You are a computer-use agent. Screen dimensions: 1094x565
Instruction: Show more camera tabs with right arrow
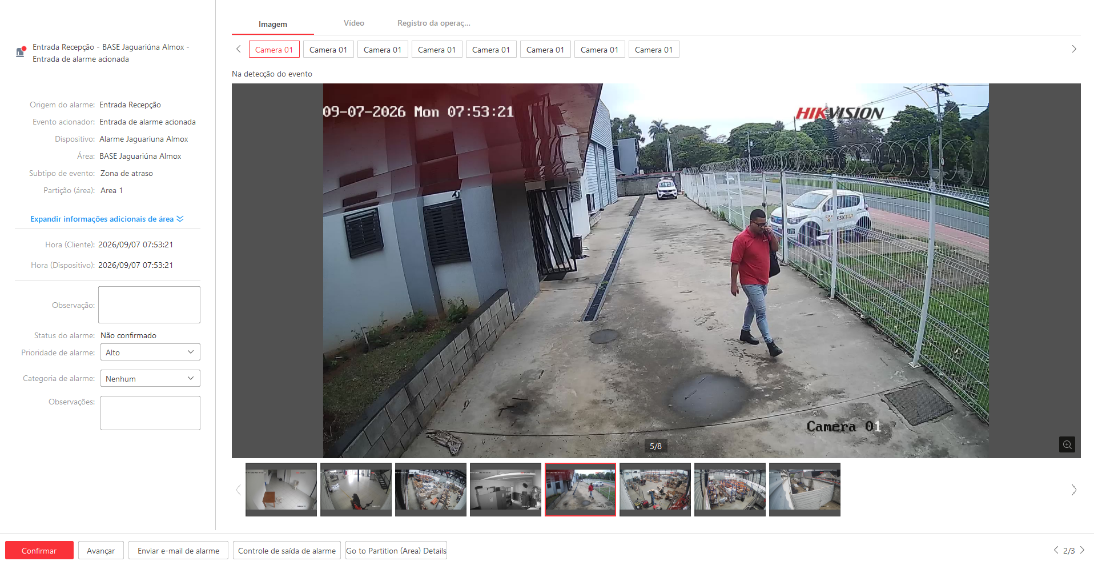pyautogui.click(x=1074, y=49)
